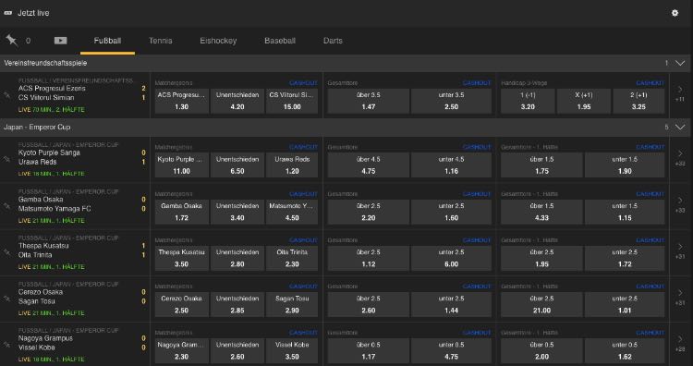Select unter 4.5 at 1.16

[x=451, y=165]
